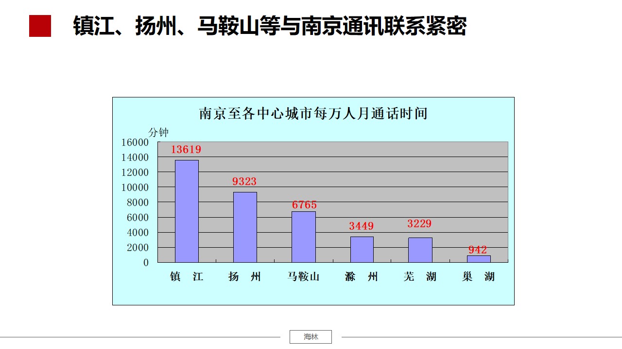Click the 镇江 bar in the chart
The height and width of the screenshot is (349, 622).
187,211
